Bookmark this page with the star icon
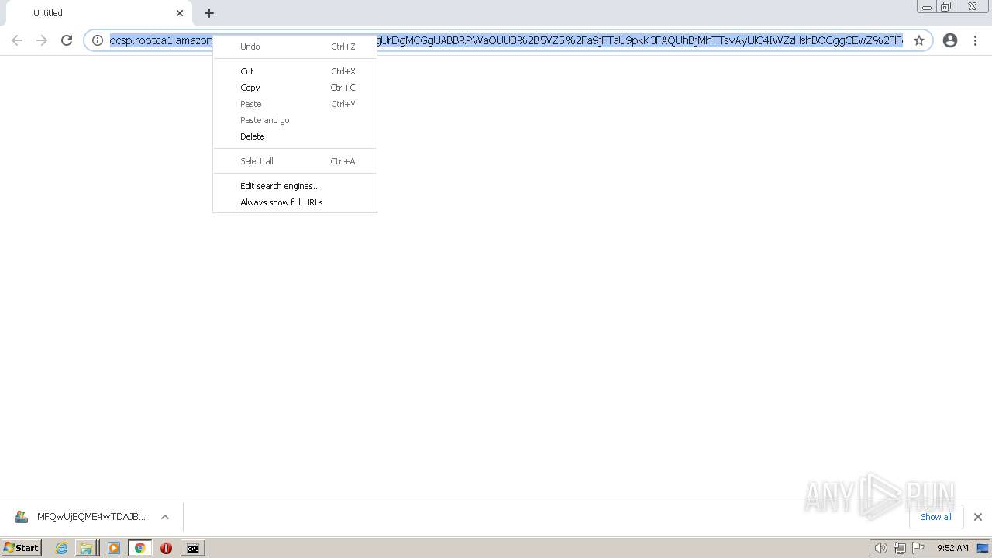Viewport: 992px width, 558px height. (x=919, y=40)
